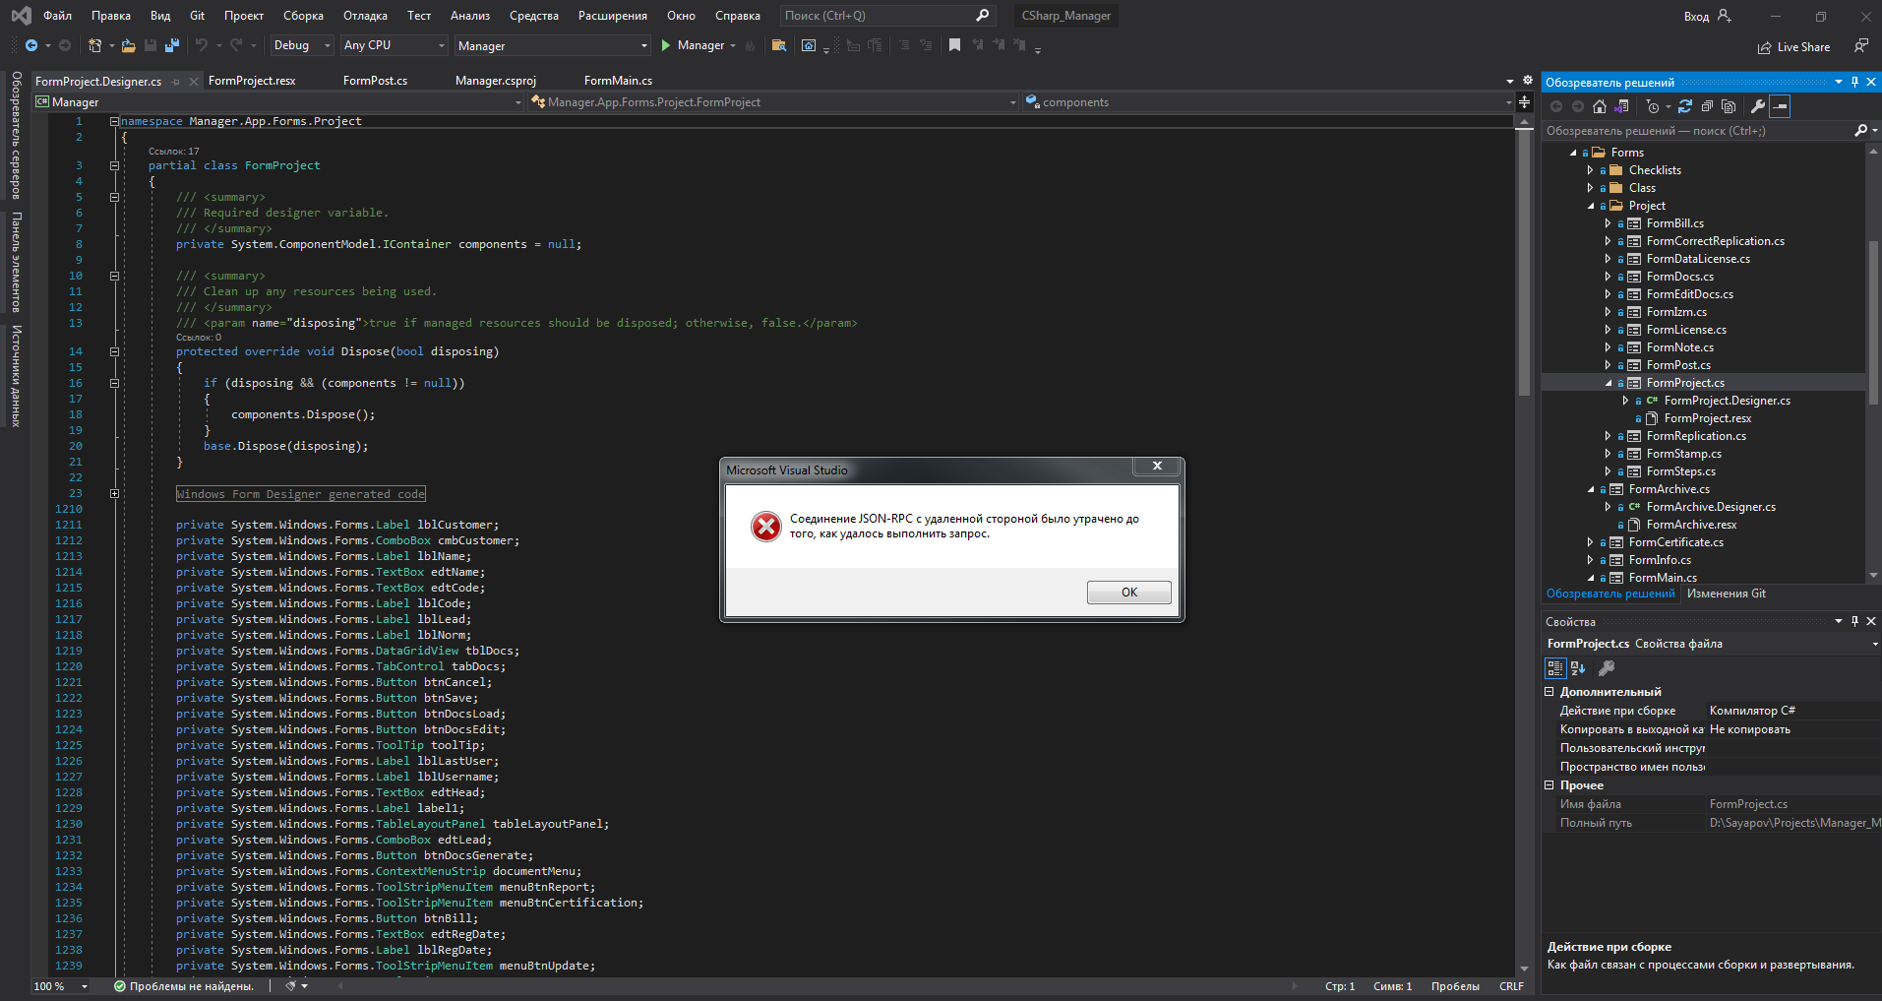Refresh the Solution Explorer
The image size is (1882, 1001).
click(x=1686, y=106)
